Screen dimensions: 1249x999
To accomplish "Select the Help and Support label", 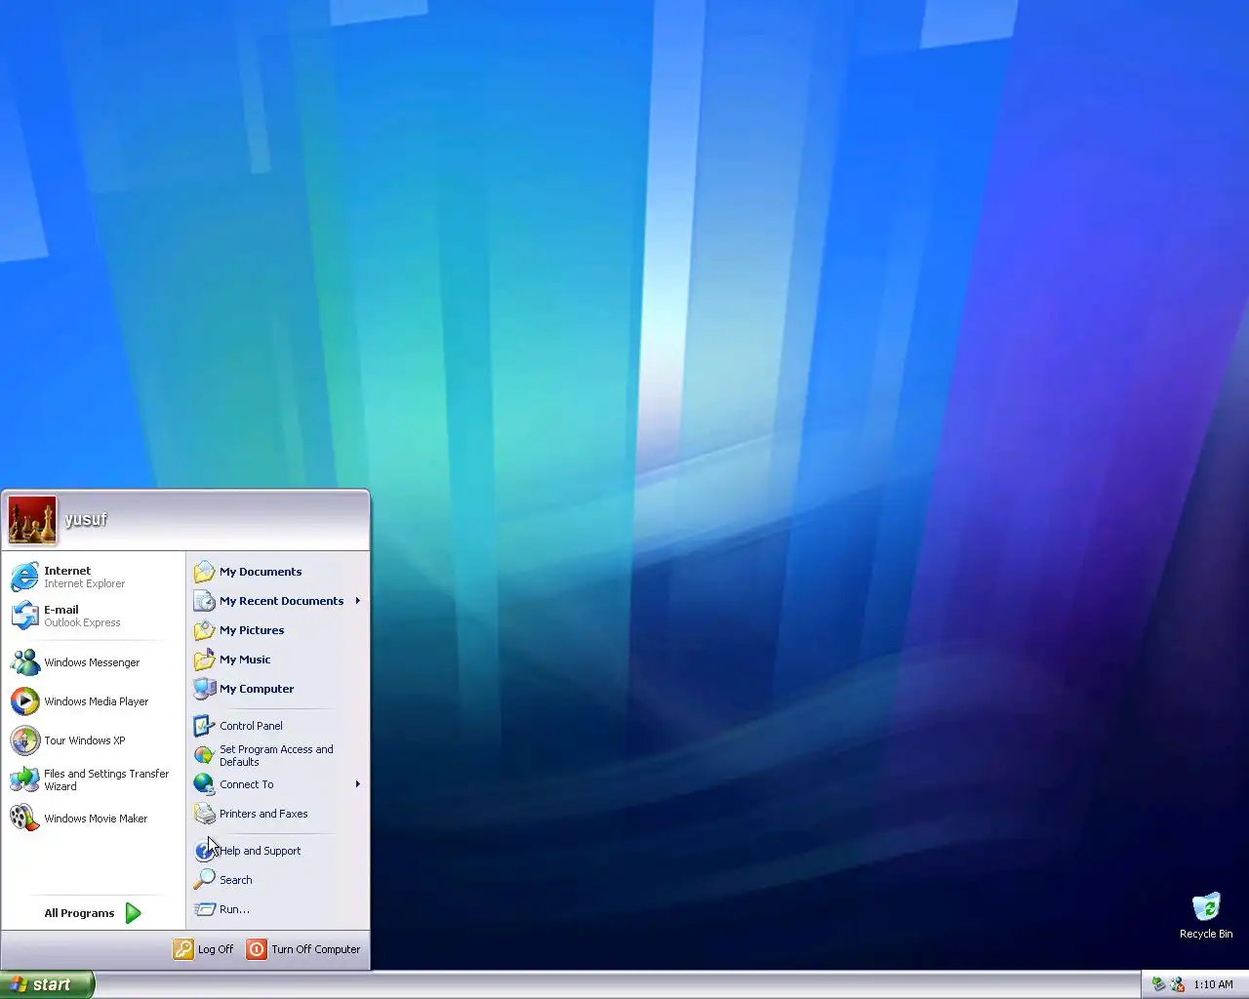I will click(x=260, y=851).
